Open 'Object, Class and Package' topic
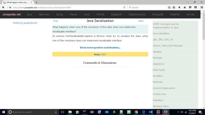This screenshot has width=205, height=115. pos(168,46)
